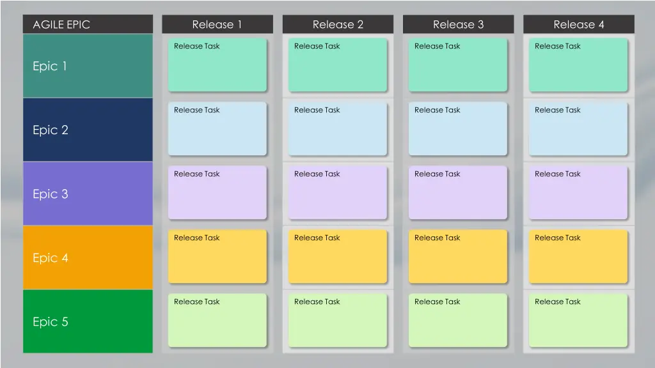The image size is (655, 368).
Task: Click Epic 1 task card under Release 4
Action: pos(578,65)
